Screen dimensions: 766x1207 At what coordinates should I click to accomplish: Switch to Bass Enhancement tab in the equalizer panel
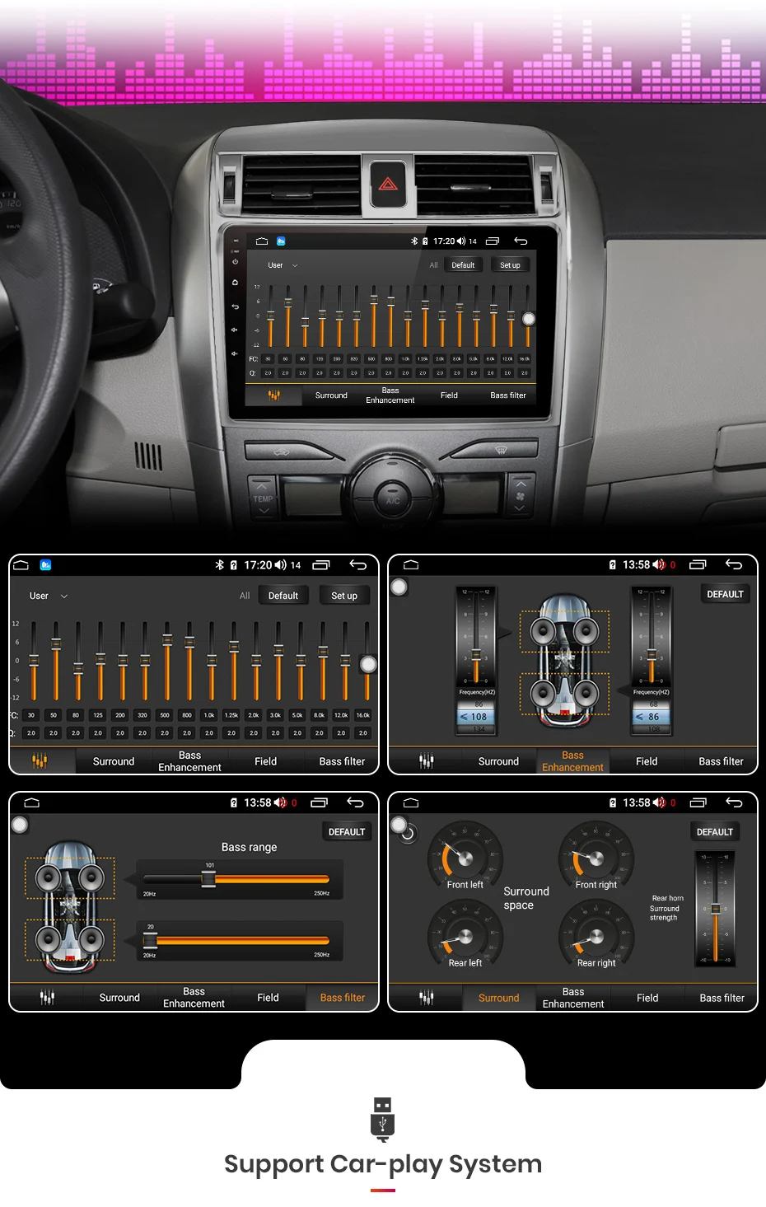click(x=189, y=761)
